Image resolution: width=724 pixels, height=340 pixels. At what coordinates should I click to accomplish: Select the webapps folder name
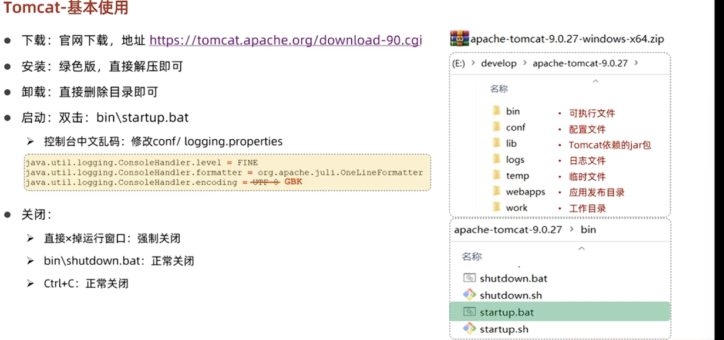pyautogui.click(x=526, y=192)
